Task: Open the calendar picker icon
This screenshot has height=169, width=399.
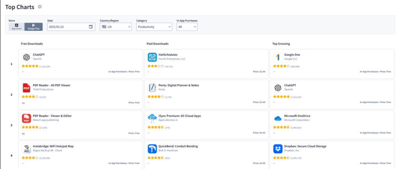Action: pyautogui.click(x=91, y=27)
